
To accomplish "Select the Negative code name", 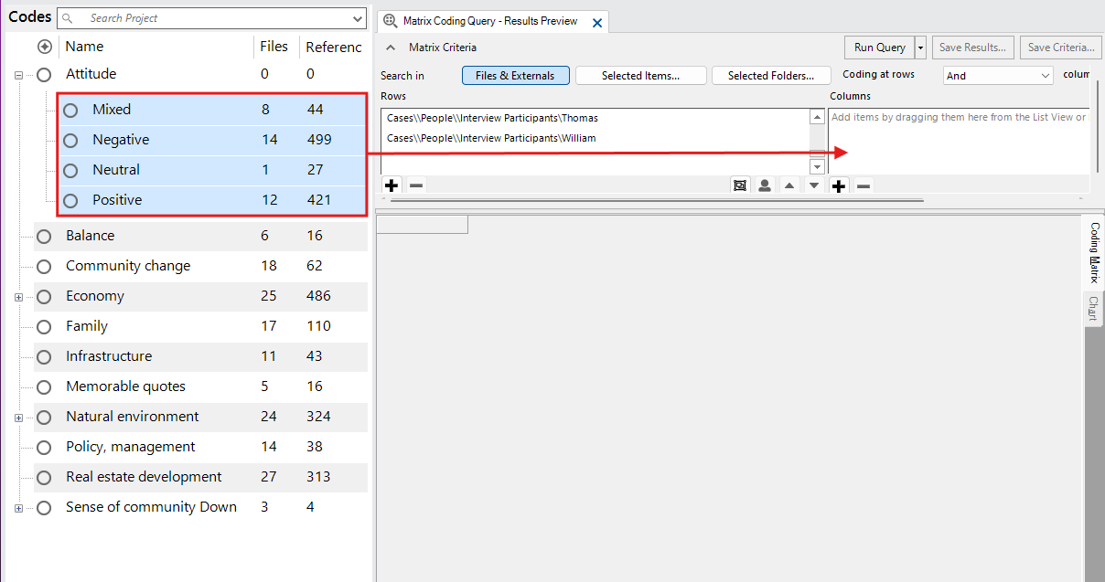I will pos(121,140).
